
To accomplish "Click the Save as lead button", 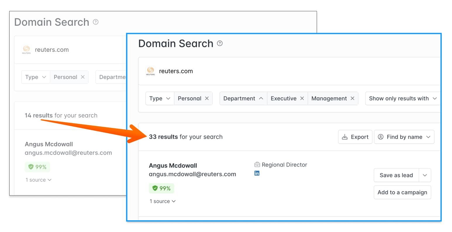I will click(396, 175).
